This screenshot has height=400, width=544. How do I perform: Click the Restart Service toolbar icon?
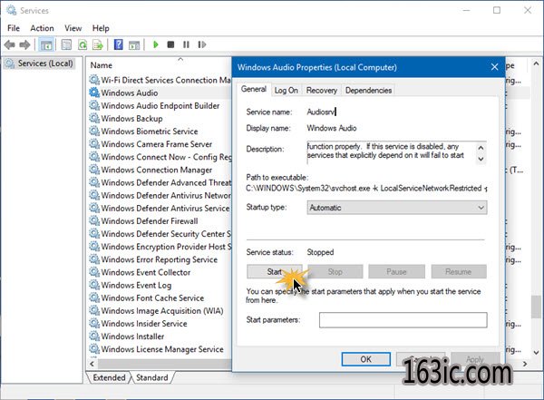202,44
